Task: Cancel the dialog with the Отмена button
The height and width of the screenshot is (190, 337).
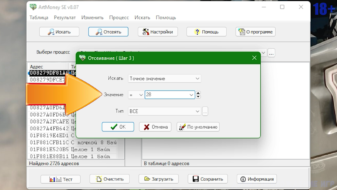Action: tap(156, 127)
